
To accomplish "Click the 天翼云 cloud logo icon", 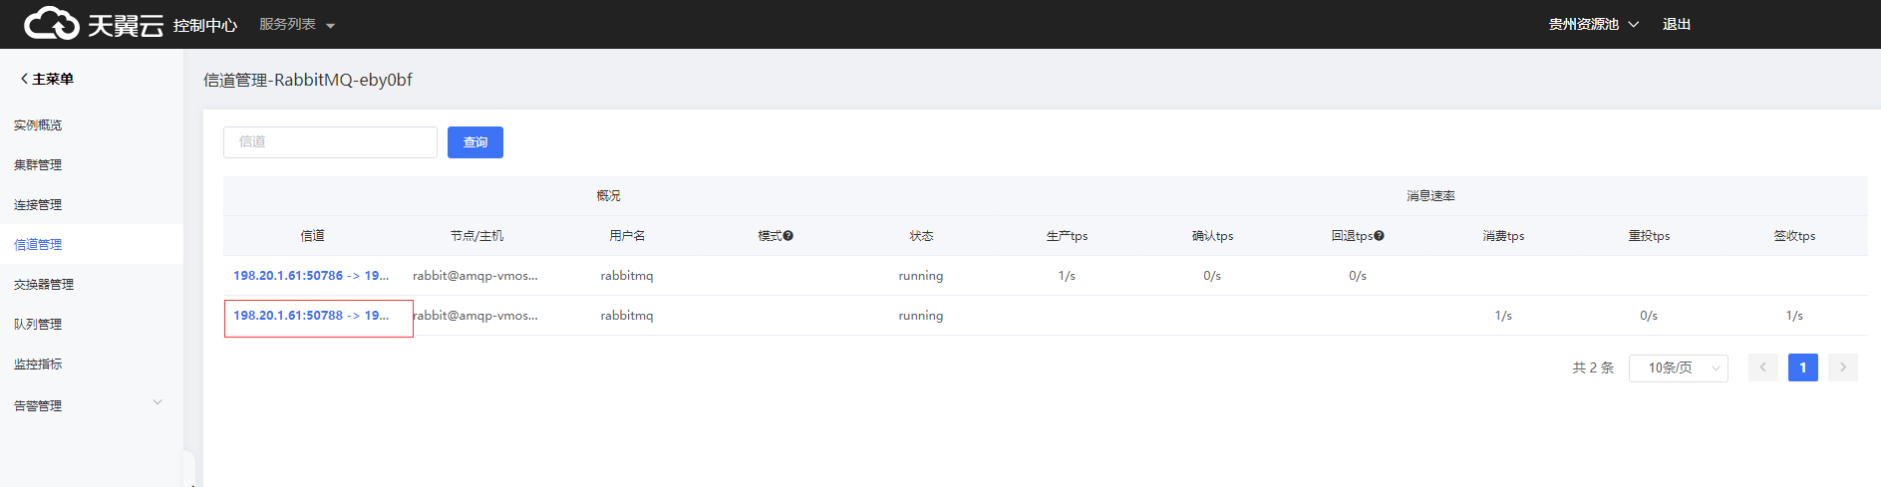I will [52, 23].
